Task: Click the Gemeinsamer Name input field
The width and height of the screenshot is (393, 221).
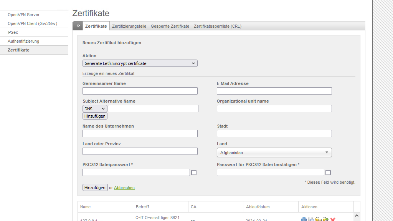Action: (140, 91)
